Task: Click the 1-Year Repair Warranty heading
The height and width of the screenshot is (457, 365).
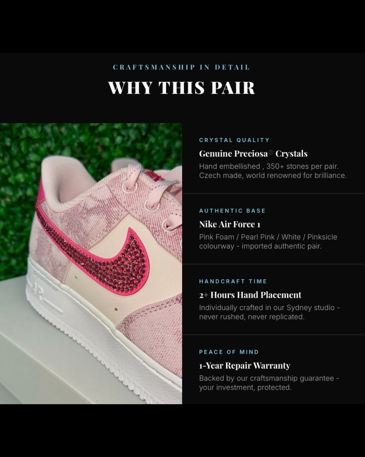Action: point(245,366)
